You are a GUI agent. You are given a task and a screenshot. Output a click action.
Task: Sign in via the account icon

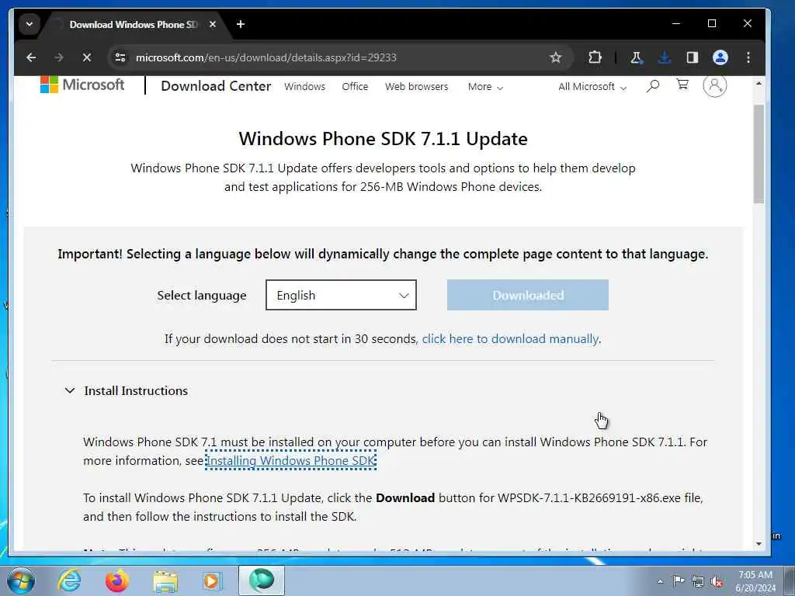(x=715, y=85)
